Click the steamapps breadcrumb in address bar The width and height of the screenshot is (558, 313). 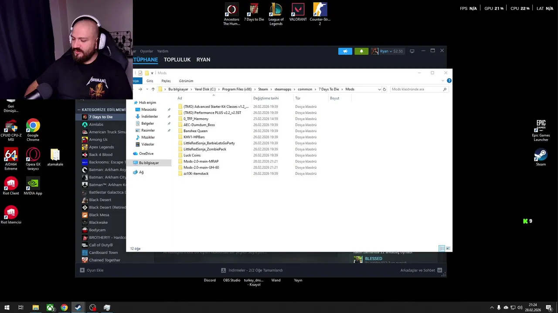(283, 89)
